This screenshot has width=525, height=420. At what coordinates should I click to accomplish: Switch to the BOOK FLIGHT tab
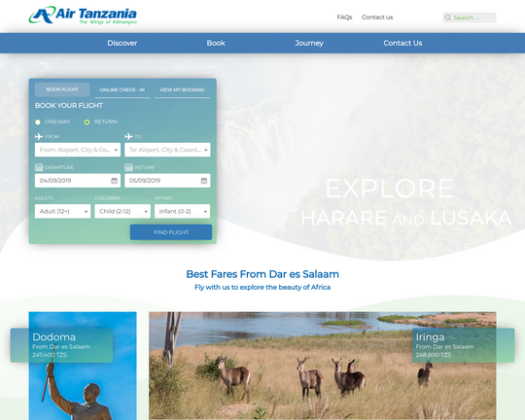[x=62, y=89]
